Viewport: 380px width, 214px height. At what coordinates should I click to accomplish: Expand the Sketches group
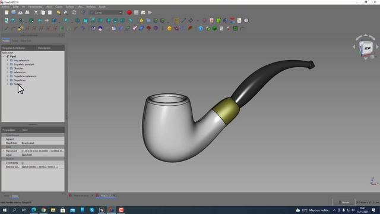click(7, 68)
